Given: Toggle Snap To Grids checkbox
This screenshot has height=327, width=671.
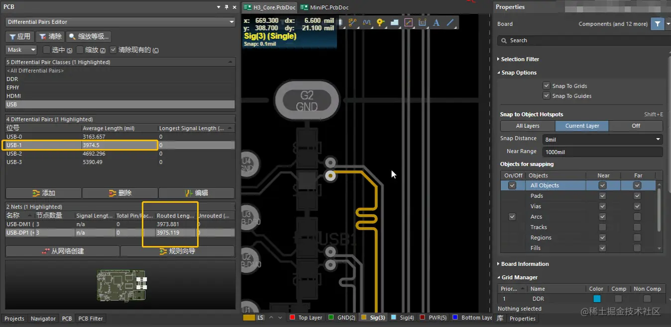Looking at the screenshot, I should pos(547,85).
